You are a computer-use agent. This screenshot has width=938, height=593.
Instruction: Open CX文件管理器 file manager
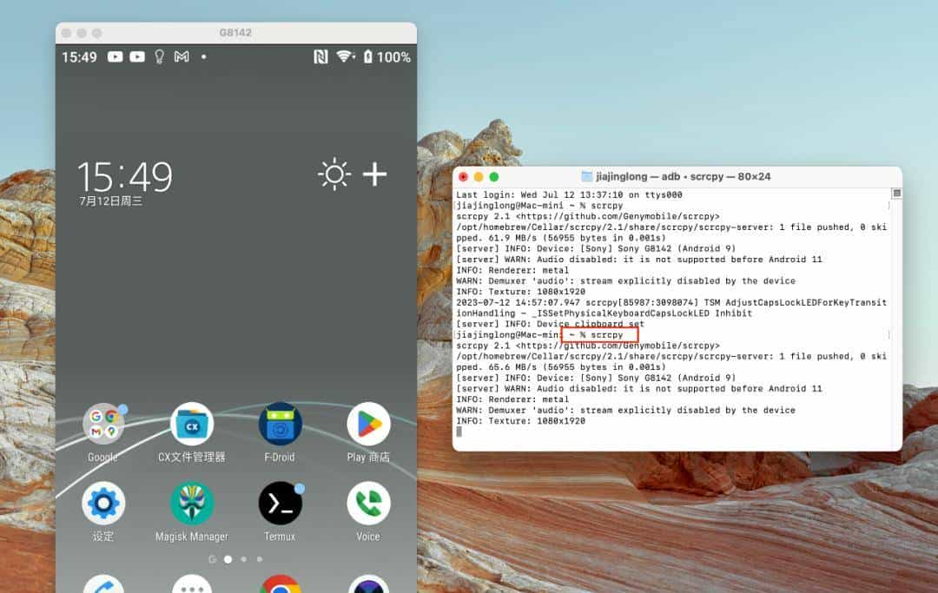click(x=191, y=425)
